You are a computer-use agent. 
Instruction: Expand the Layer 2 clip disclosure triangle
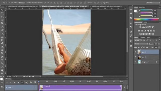point(44,86)
